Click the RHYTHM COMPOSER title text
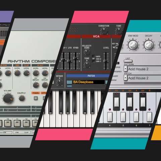Image resolution: width=161 pixels, height=161 pixels. tap(32, 61)
